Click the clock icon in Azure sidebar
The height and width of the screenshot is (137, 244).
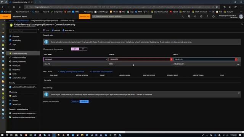point(3,49)
